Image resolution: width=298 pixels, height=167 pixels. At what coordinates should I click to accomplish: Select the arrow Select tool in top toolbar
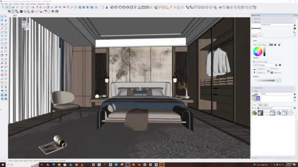click(x=7, y=7)
